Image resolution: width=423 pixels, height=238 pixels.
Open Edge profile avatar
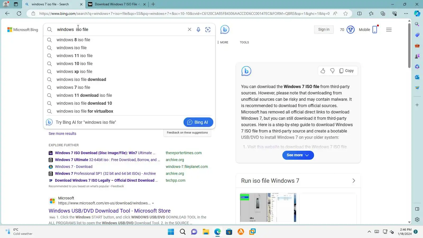point(6,4)
